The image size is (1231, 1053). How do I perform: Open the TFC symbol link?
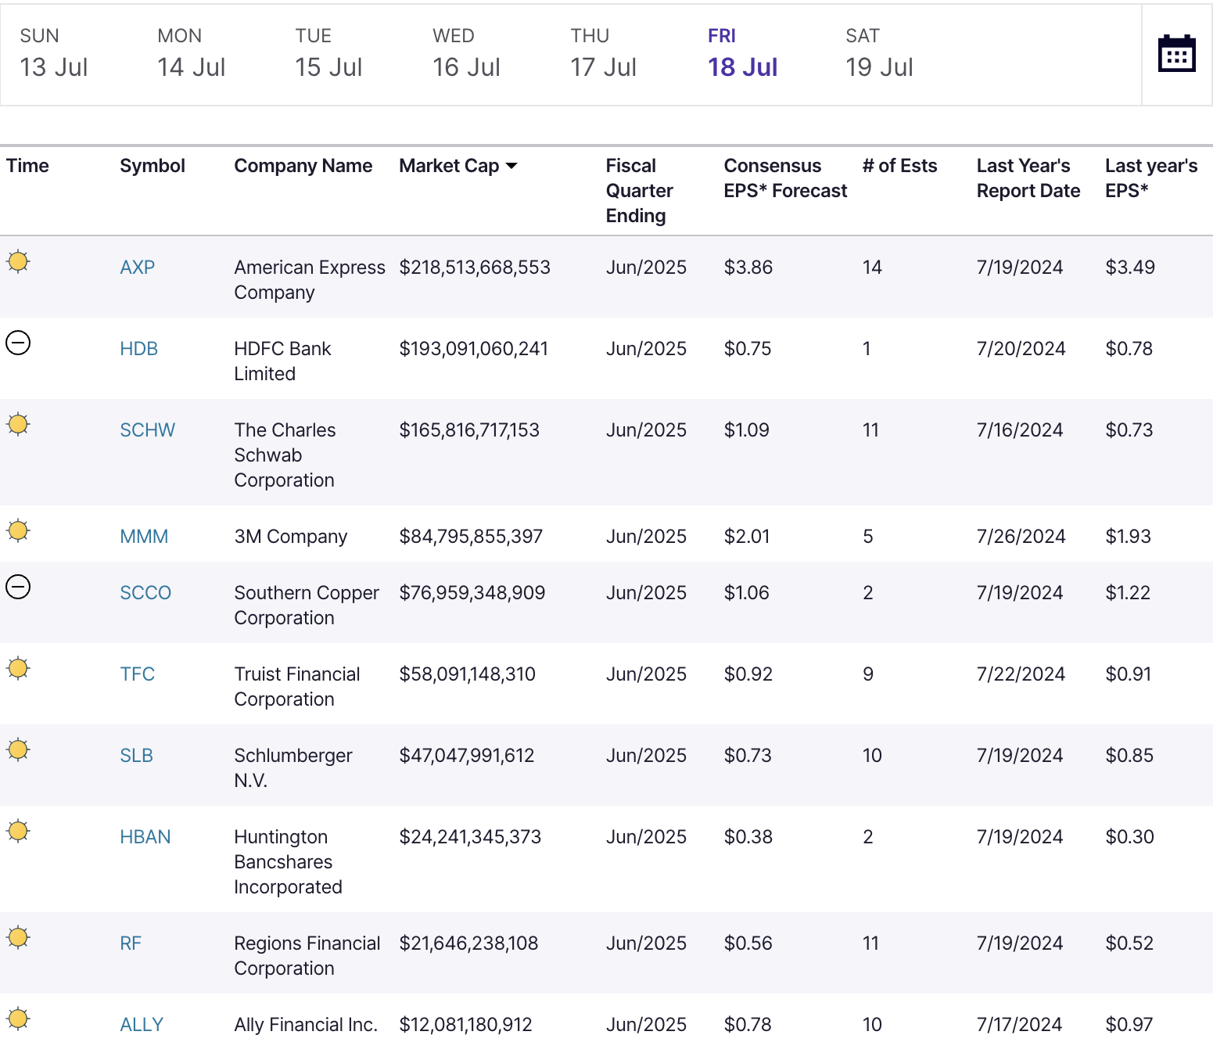(x=138, y=674)
